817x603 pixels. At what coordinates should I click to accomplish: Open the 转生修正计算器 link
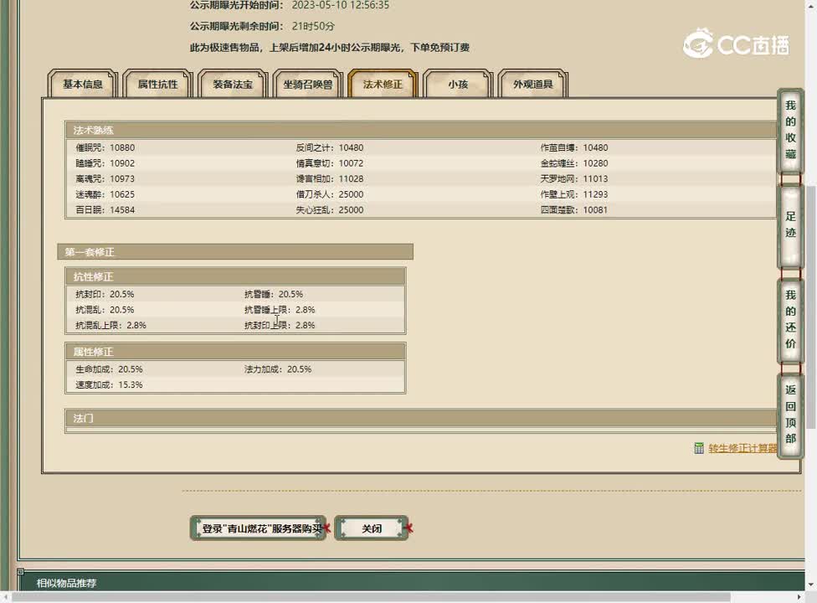click(742, 448)
